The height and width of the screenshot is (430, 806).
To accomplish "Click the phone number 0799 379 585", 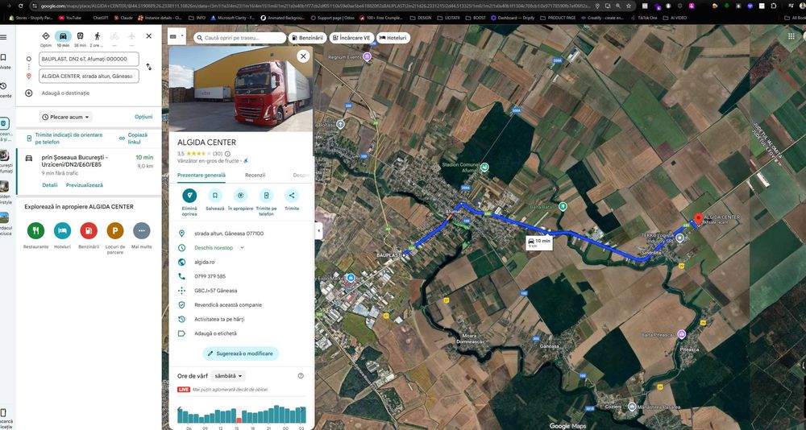I will tap(210, 276).
